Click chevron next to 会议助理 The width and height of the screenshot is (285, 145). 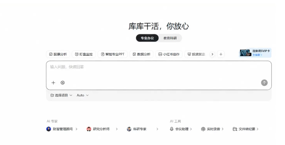coord(191,129)
